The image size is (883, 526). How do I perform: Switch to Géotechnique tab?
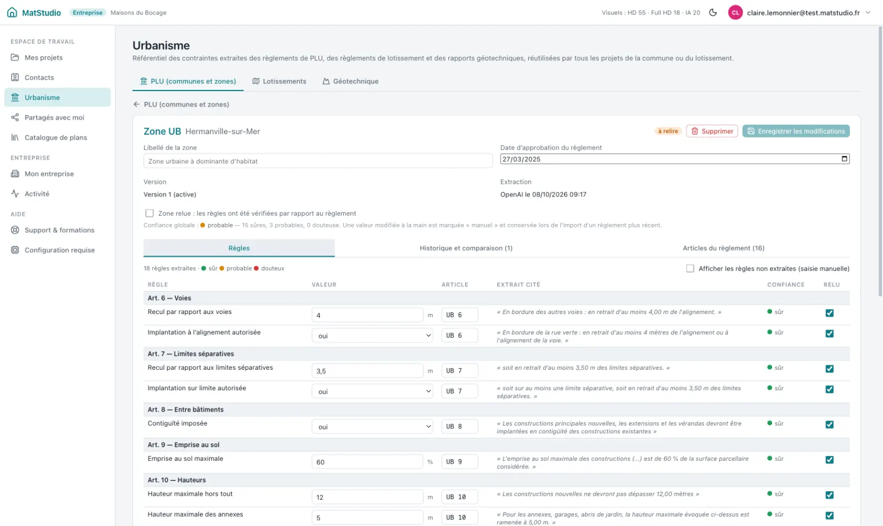[350, 81]
